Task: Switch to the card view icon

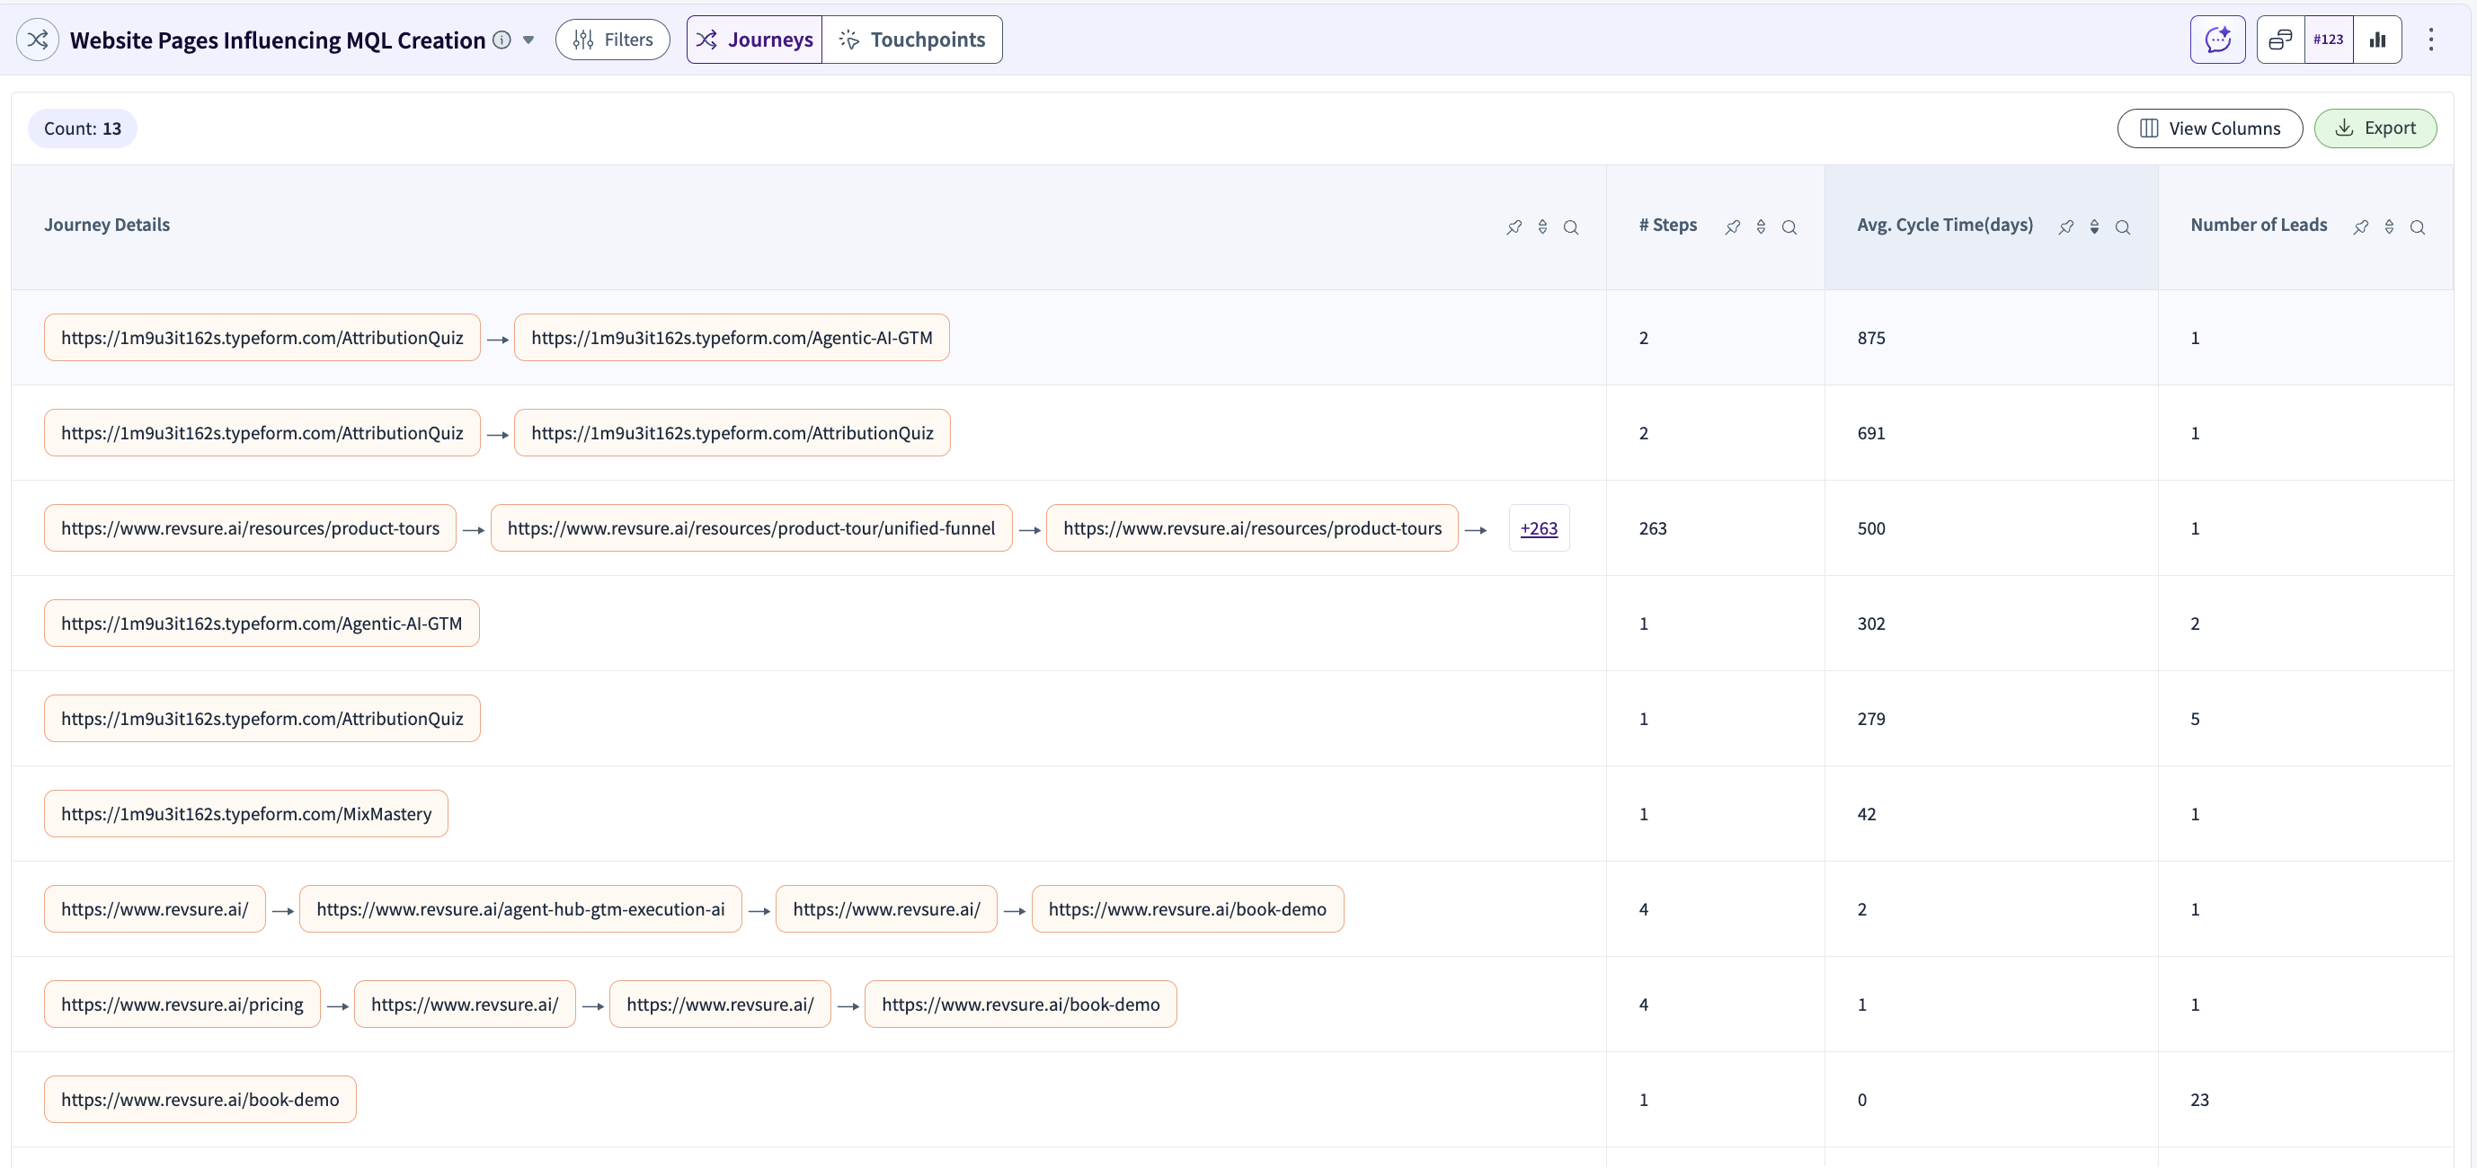Action: click(2280, 40)
